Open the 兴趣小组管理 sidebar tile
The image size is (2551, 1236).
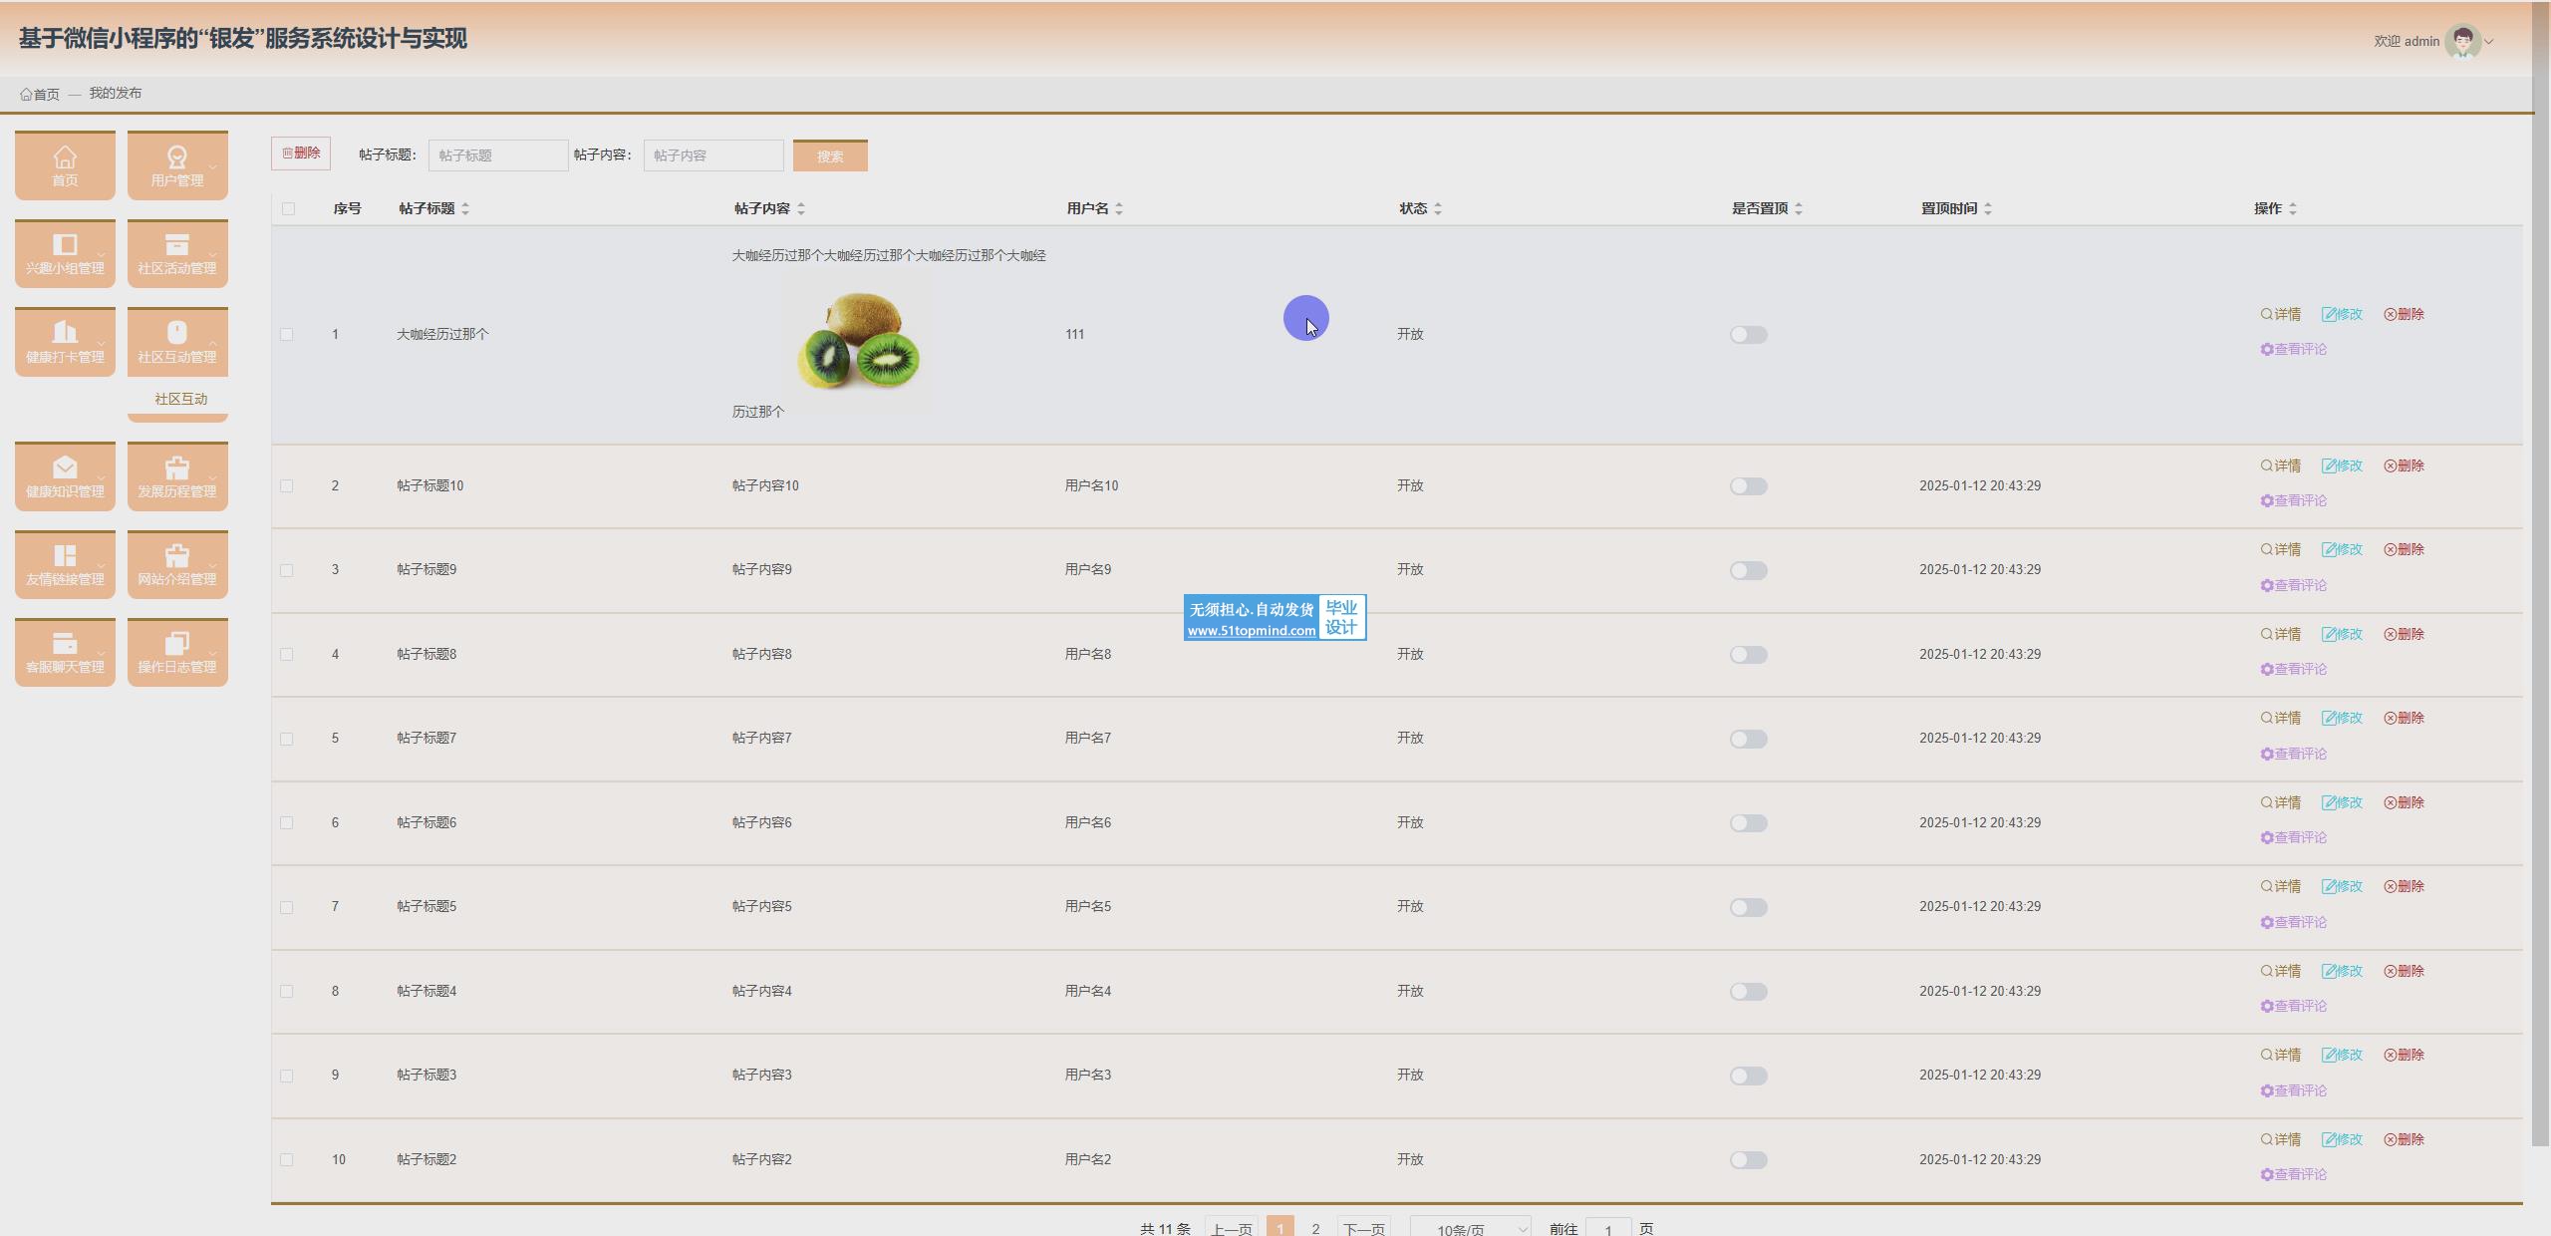[x=65, y=253]
